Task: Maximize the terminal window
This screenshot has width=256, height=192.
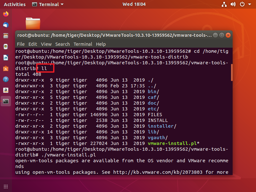Action: pos(222,35)
